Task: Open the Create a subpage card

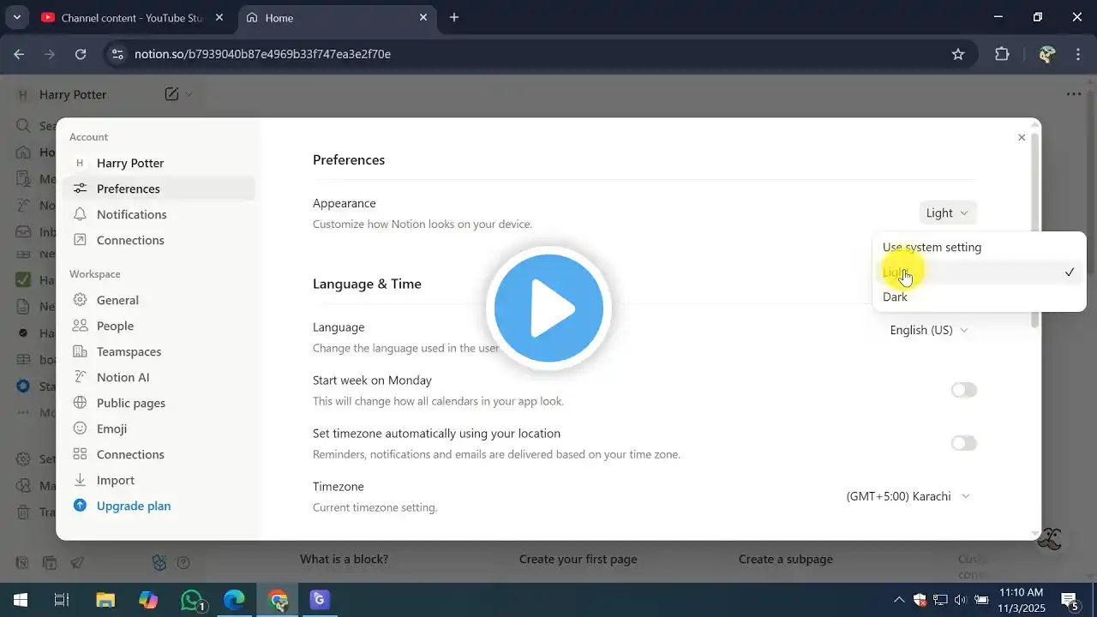Action: (x=786, y=559)
